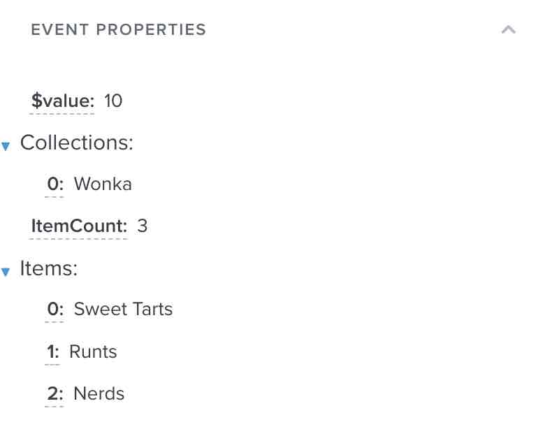
Task: Click the Runts item value
Action: (x=93, y=351)
